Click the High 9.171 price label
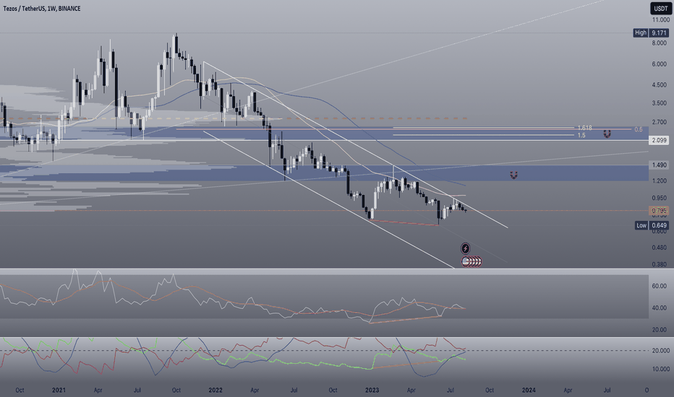This screenshot has height=397, width=674. (651, 32)
